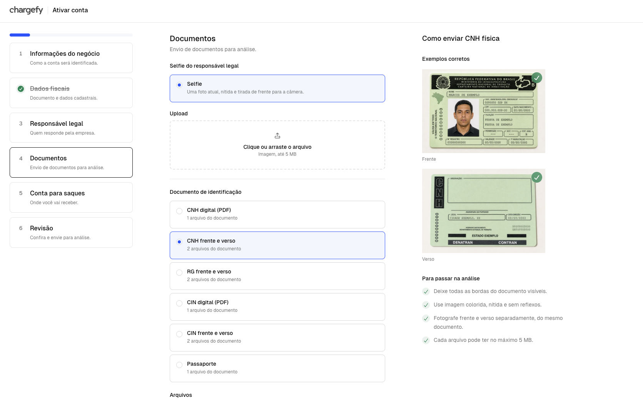The width and height of the screenshot is (643, 403).
Task: Click the 'Como enviar CNH física' heading
Action: 461,38
